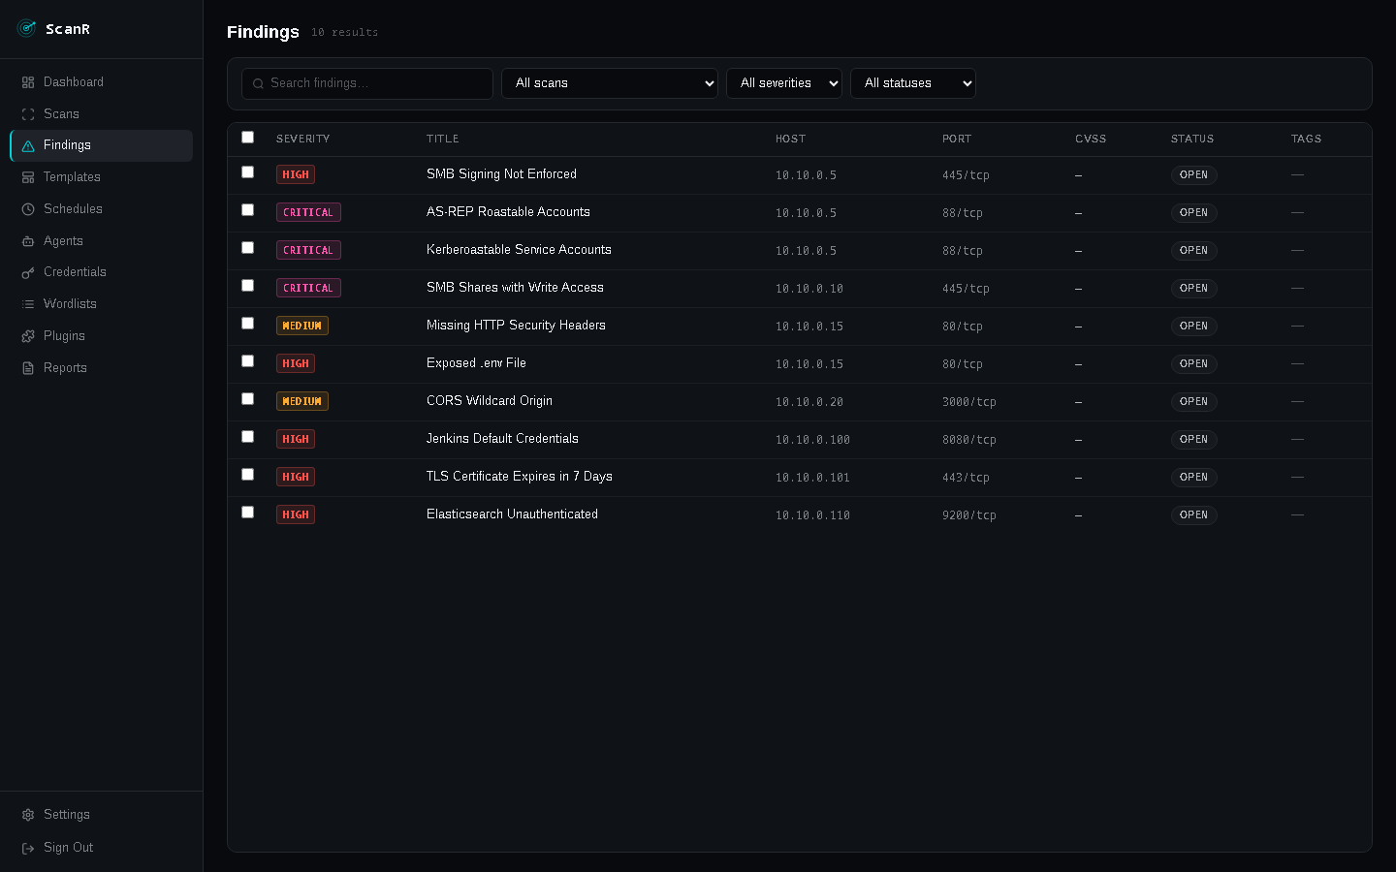Click the Plugins puzzle icon
1396x872 pixels.
click(x=28, y=336)
